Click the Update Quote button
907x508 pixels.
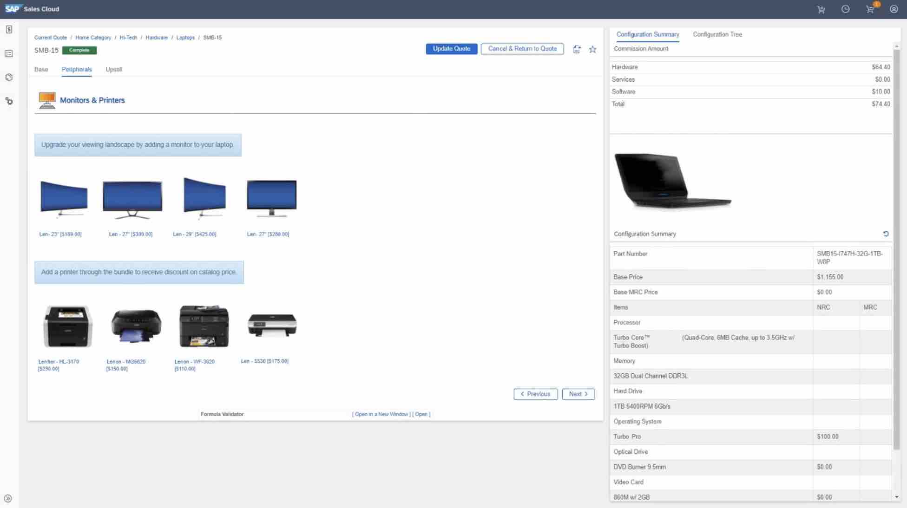click(451, 49)
